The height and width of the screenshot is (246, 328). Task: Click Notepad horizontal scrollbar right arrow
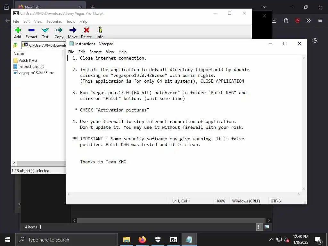click(x=299, y=194)
